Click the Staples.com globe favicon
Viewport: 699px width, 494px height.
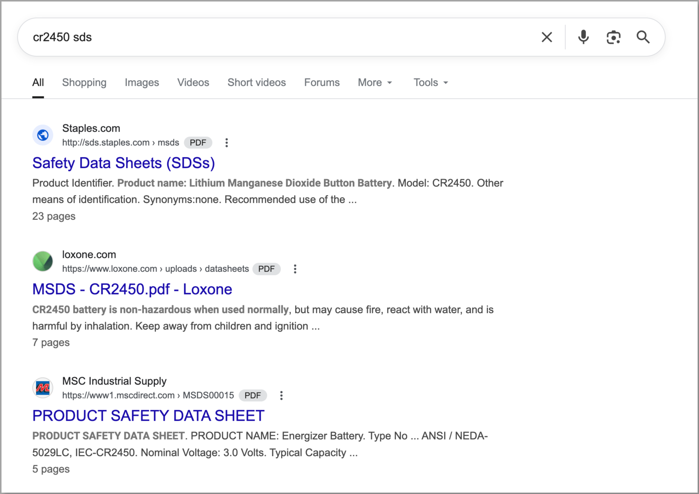(x=43, y=135)
